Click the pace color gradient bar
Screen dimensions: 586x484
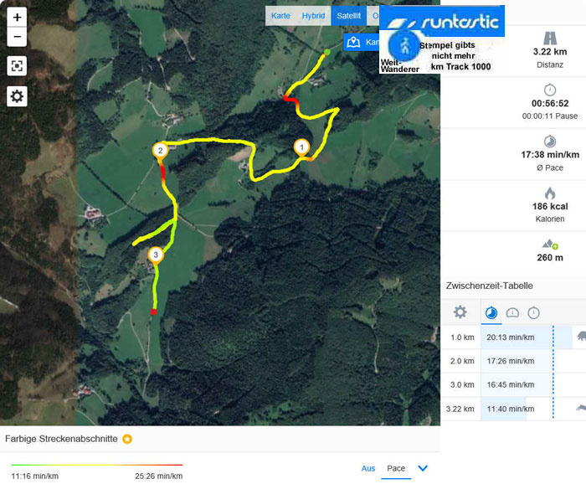(x=97, y=465)
